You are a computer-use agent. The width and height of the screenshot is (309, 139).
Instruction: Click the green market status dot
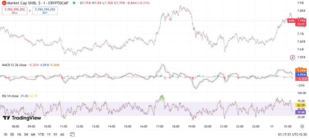pyautogui.click(x=74, y=3)
